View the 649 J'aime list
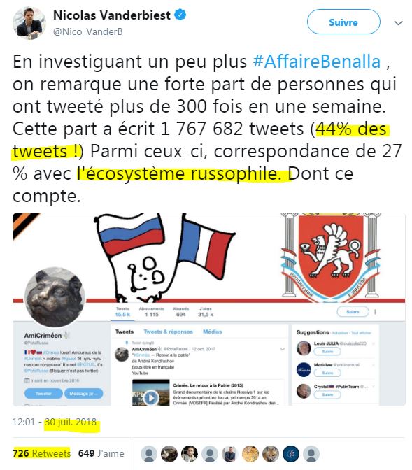 (101, 453)
